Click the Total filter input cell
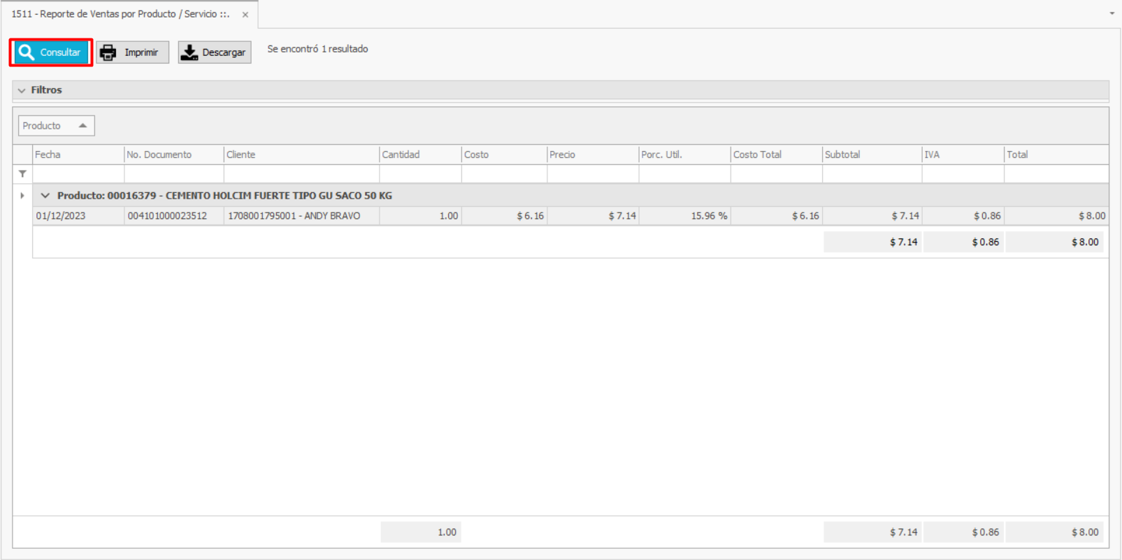The width and height of the screenshot is (1122, 560). click(1056, 174)
